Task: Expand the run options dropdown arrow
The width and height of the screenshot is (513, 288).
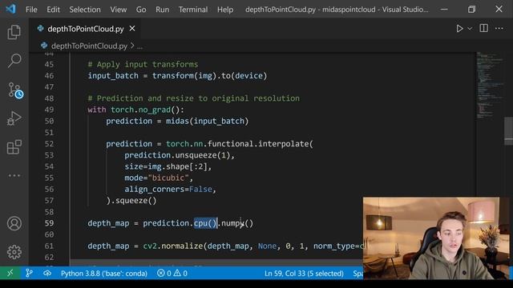Action: (470, 29)
